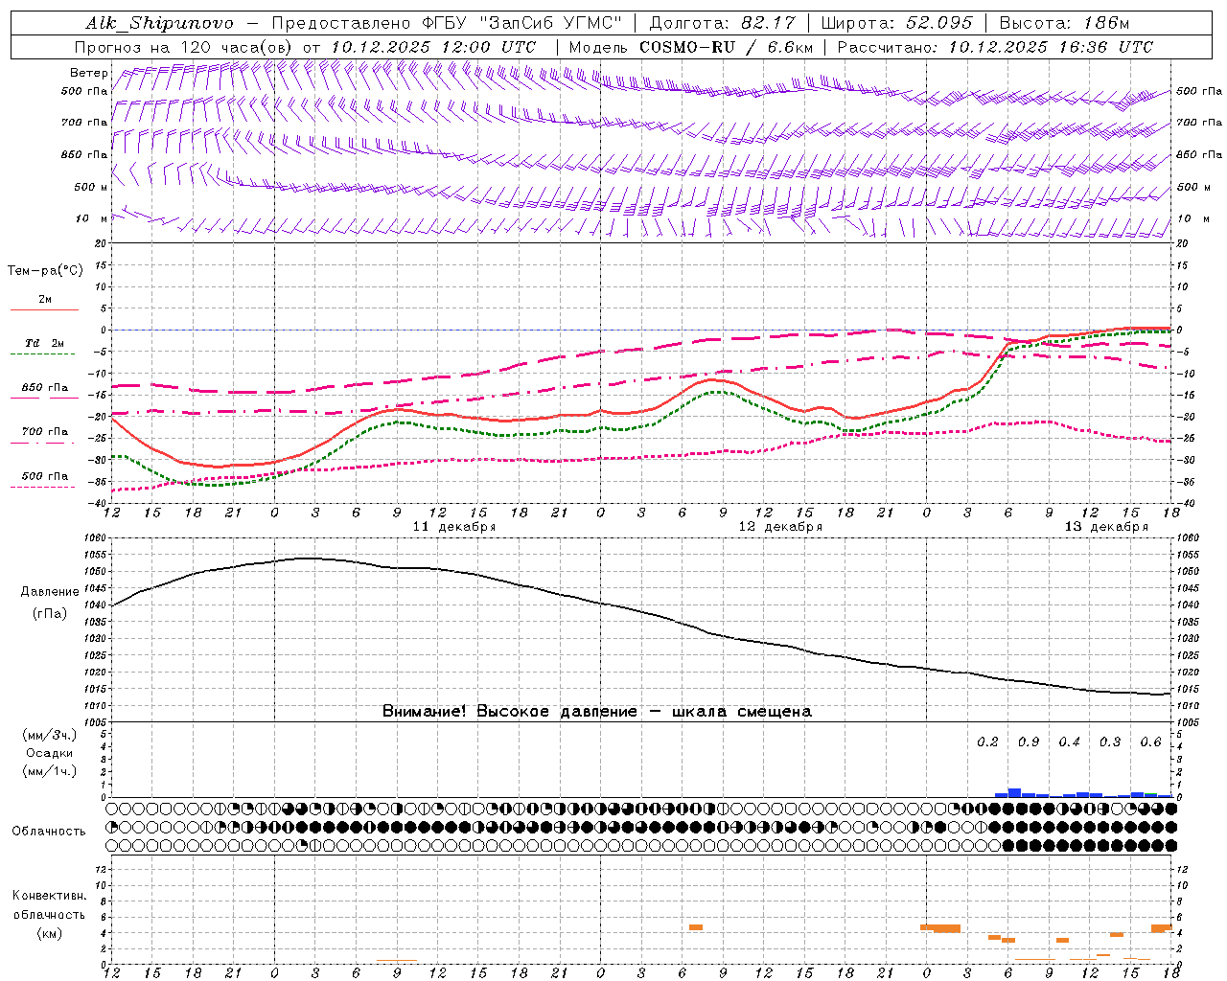This screenshot has height=981, width=1227.
Task: Click the 850 гПа wind level label on the right
Action: [x=1199, y=155]
